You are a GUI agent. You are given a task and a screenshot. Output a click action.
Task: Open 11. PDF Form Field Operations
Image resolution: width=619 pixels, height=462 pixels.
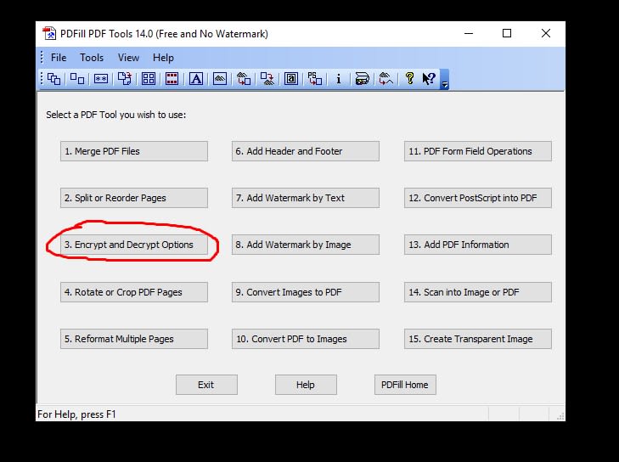pyautogui.click(x=478, y=151)
